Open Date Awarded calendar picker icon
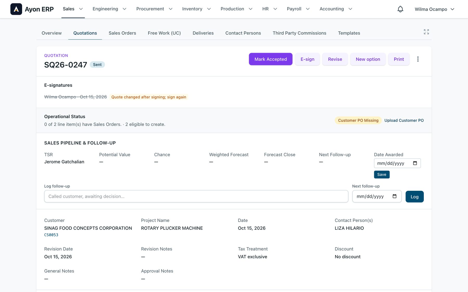Viewport: 468px width, 292px height. (x=415, y=163)
